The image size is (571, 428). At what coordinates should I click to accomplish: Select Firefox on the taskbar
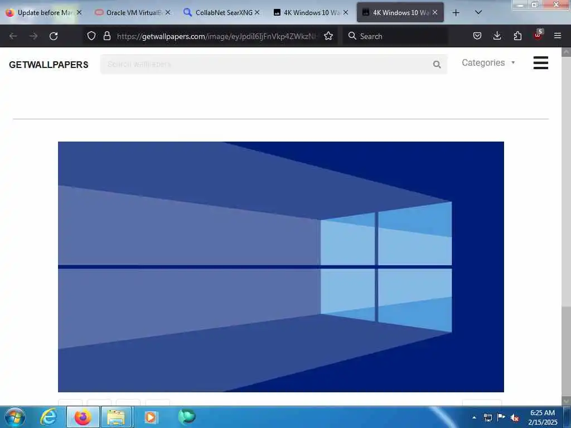tap(83, 417)
